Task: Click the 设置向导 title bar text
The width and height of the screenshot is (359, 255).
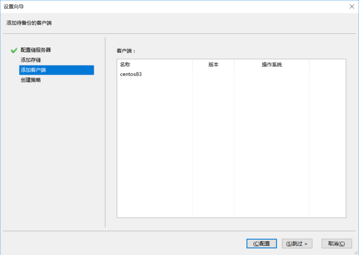Action: click(14, 7)
